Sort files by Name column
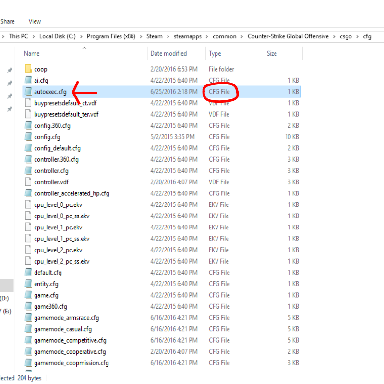Image resolution: width=384 pixels, height=384 pixels. click(x=32, y=53)
